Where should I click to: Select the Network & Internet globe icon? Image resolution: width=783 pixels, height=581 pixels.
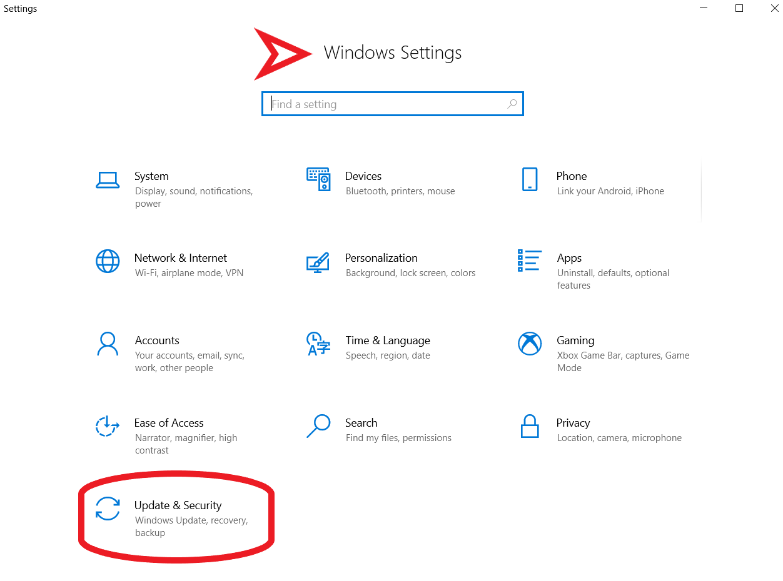108,261
